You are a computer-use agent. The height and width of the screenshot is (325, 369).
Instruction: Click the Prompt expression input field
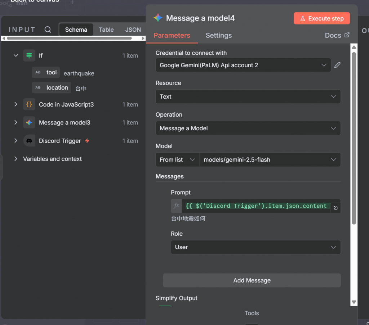(x=256, y=206)
